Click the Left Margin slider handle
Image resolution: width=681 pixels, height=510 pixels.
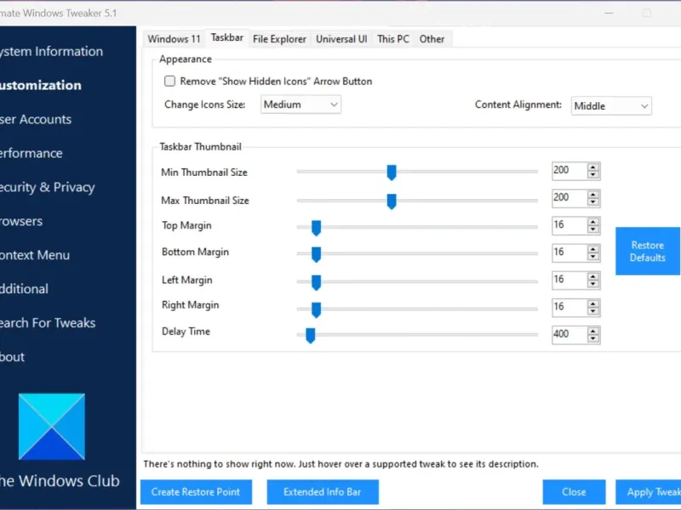click(x=316, y=283)
